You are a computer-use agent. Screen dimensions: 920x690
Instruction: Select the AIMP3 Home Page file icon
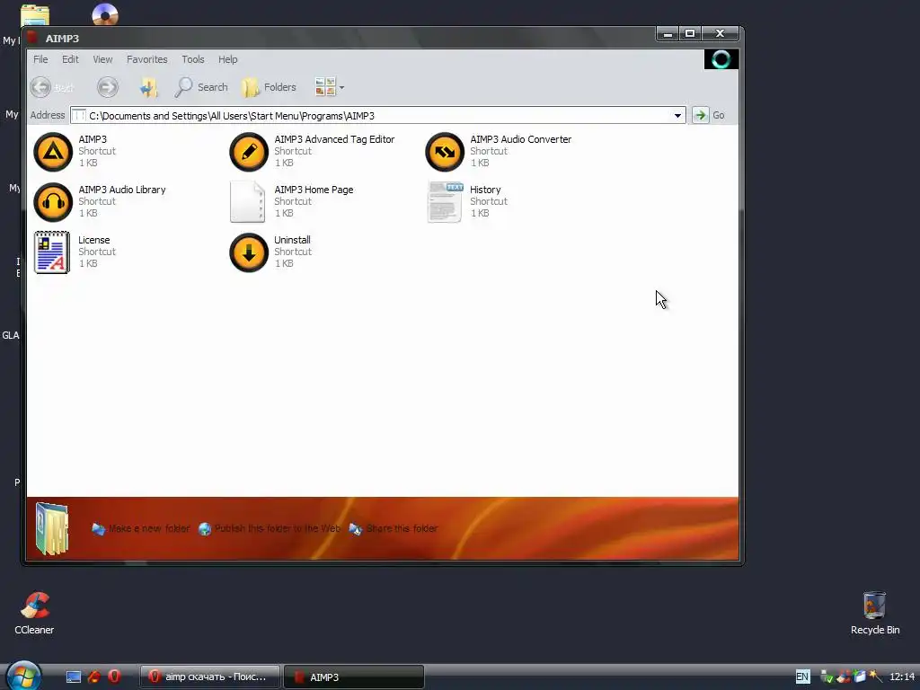(248, 202)
